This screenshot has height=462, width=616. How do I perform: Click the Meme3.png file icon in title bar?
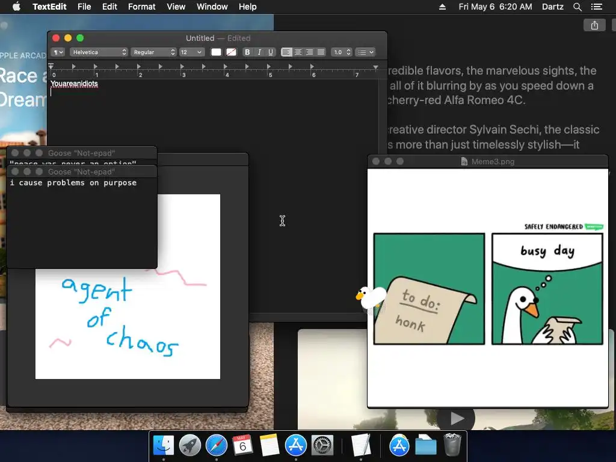(464, 161)
